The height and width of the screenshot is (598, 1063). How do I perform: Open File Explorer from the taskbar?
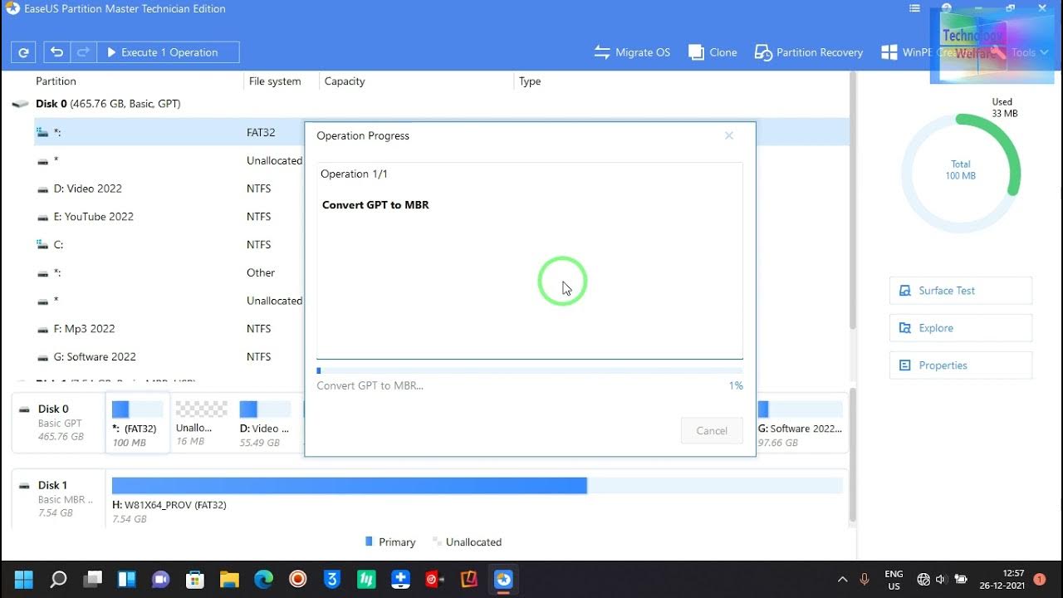pyautogui.click(x=229, y=579)
